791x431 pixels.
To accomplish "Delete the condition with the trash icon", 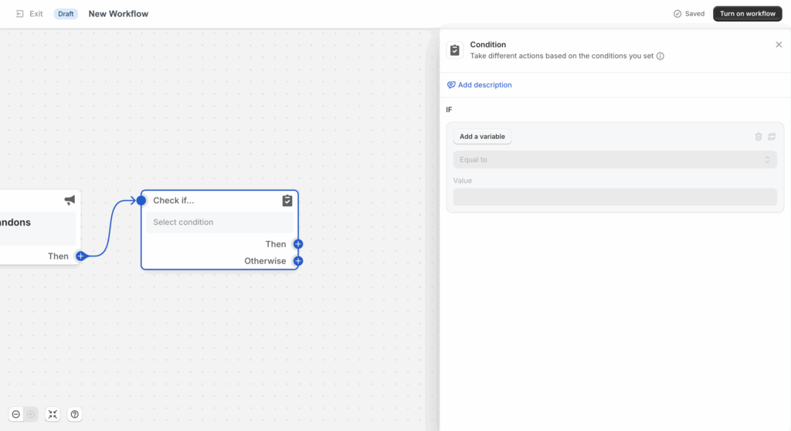I will click(759, 136).
